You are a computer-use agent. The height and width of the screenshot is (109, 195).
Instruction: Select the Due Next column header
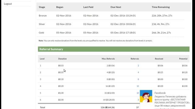(x=116, y=7)
